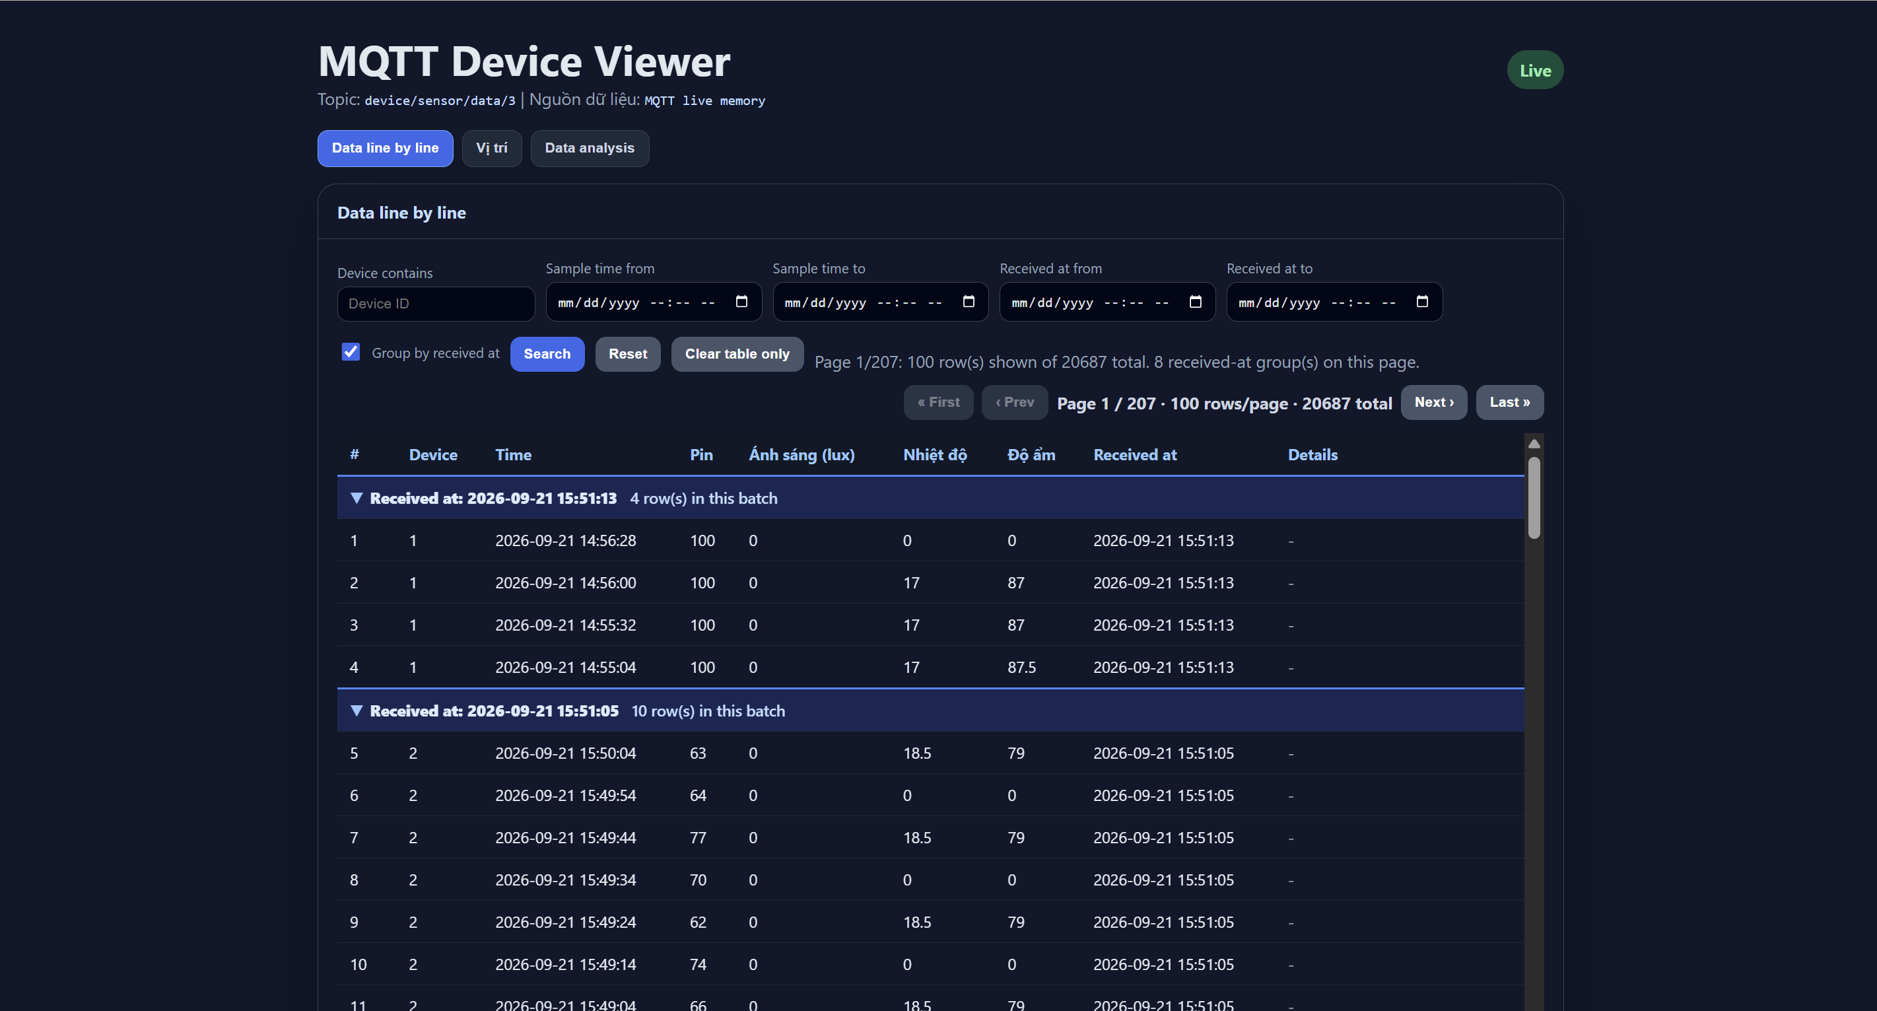Click the Độ ẩm column header
Image resolution: width=1877 pixels, height=1011 pixels.
(1032, 456)
